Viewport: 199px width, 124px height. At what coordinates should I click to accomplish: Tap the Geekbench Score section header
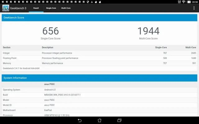tap(99, 18)
